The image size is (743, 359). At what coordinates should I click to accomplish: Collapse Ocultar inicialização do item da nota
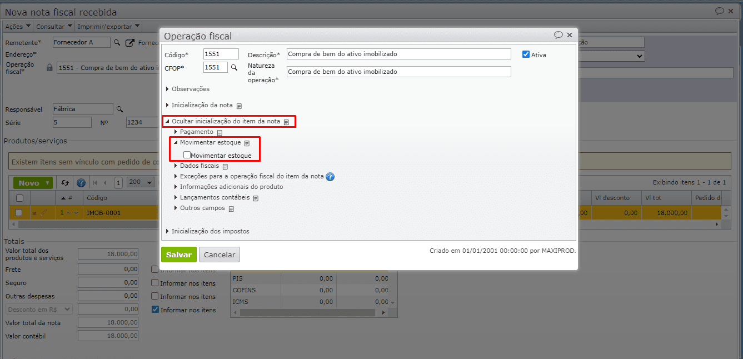(x=167, y=121)
